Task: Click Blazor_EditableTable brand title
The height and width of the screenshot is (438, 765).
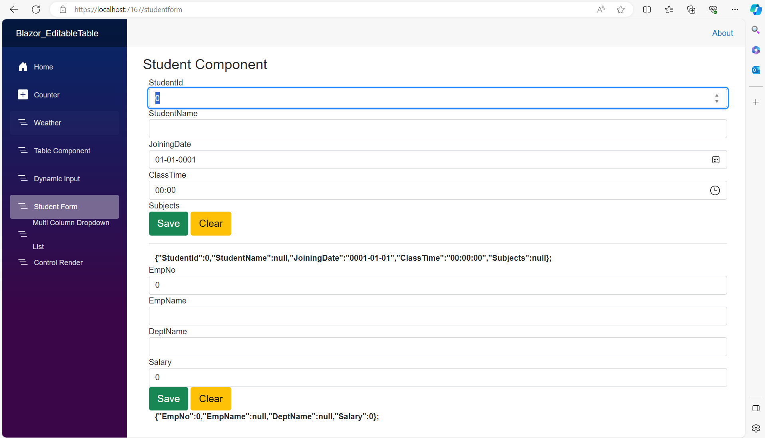Action: [x=57, y=33]
